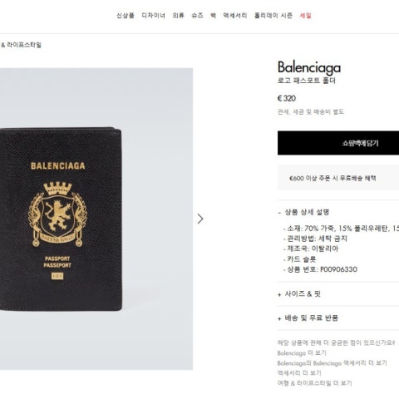Expand the 배송 및 무료 반품 section

pyautogui.click(x=308, y=318)
